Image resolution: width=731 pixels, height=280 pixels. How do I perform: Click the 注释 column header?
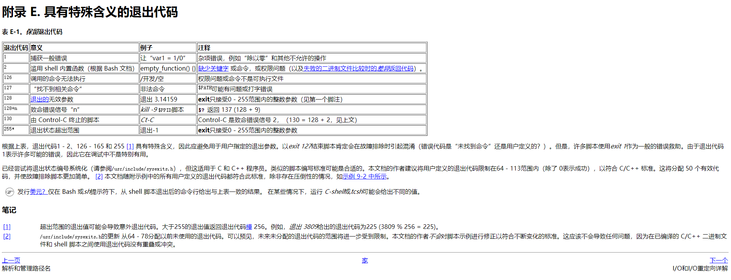point(312,48)
